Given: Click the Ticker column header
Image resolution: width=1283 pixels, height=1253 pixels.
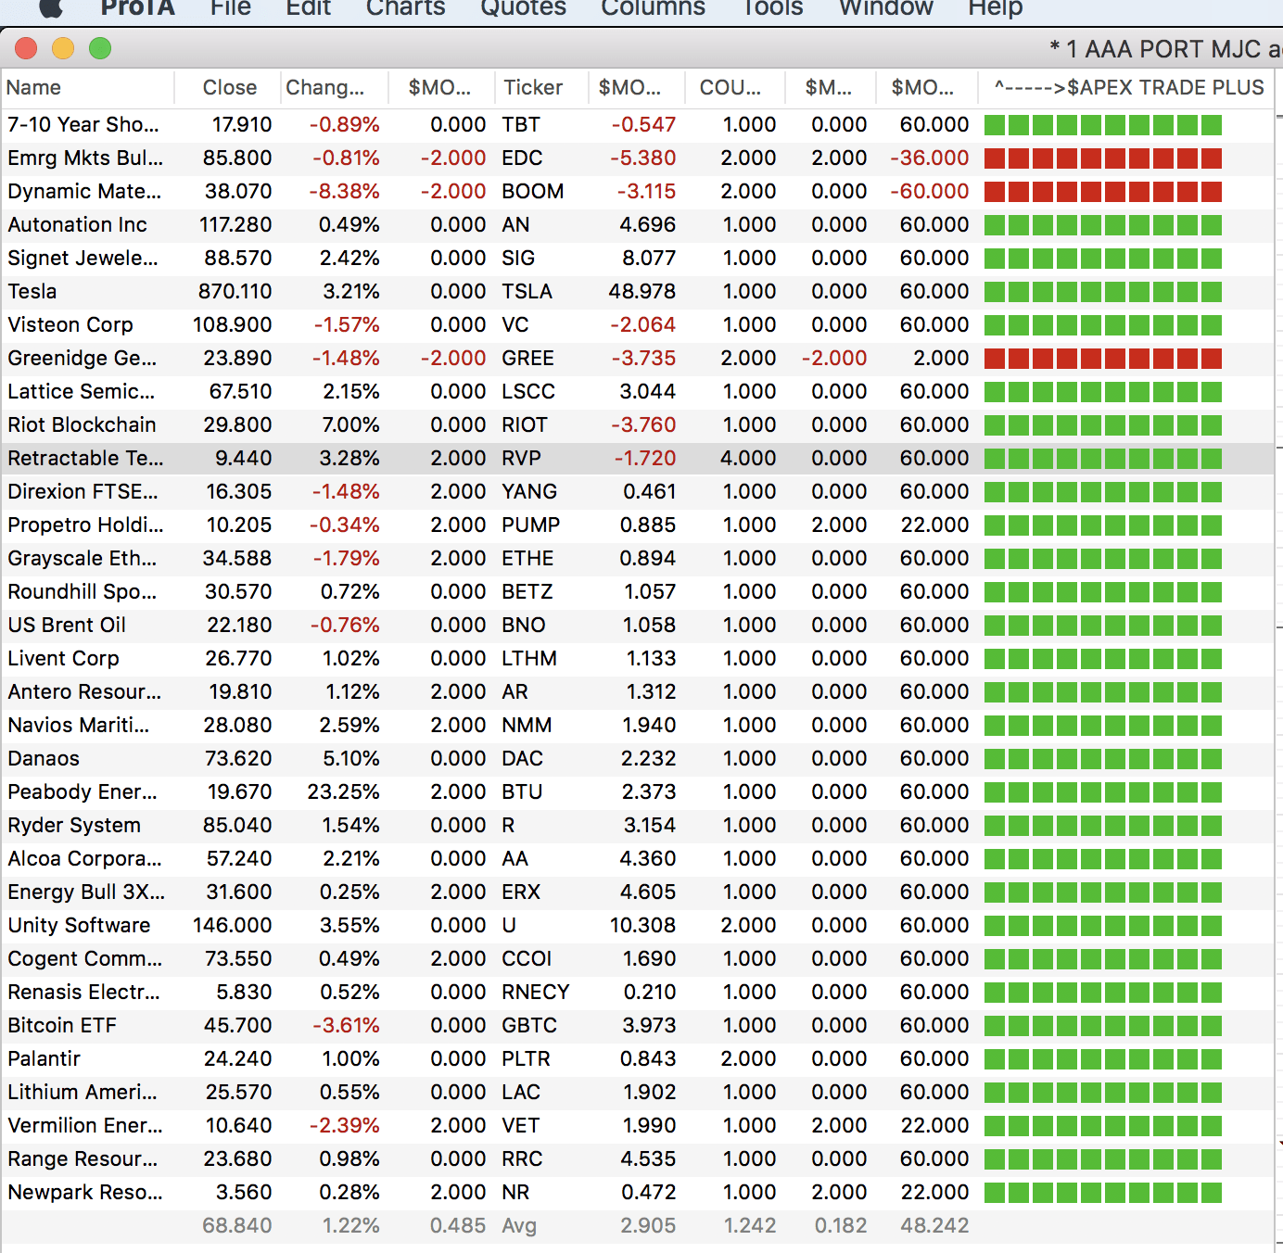Looking at the screenshot, I should 533,88.
